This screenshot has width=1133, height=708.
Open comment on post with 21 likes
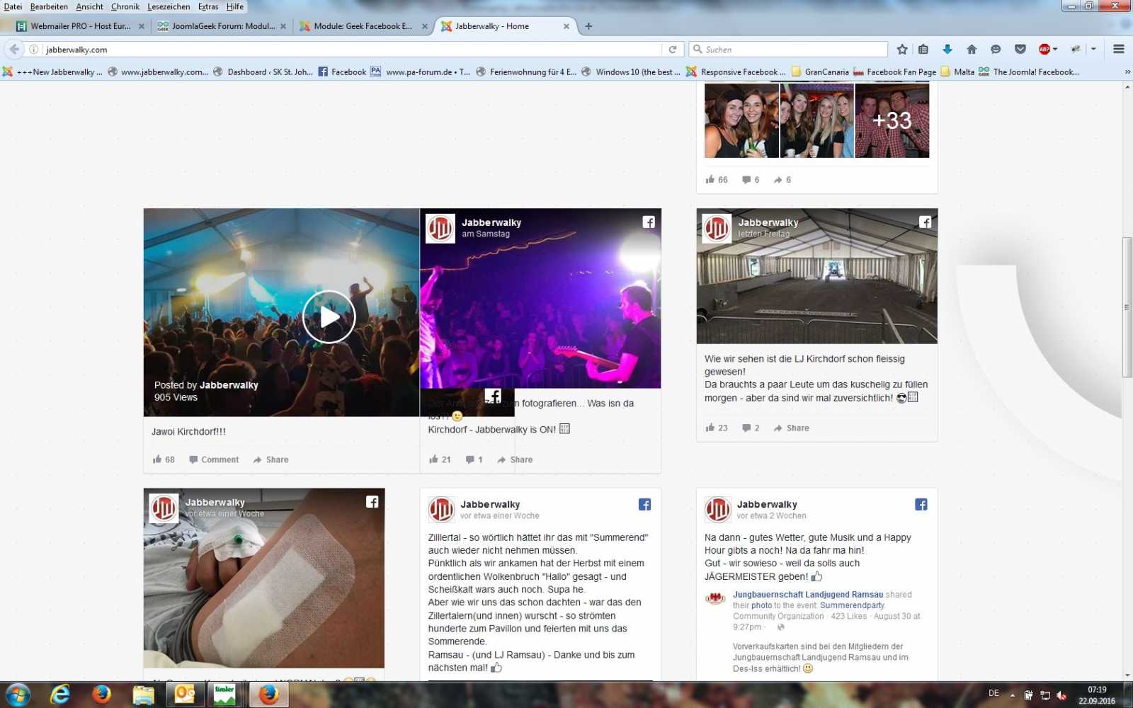point(474,459)
